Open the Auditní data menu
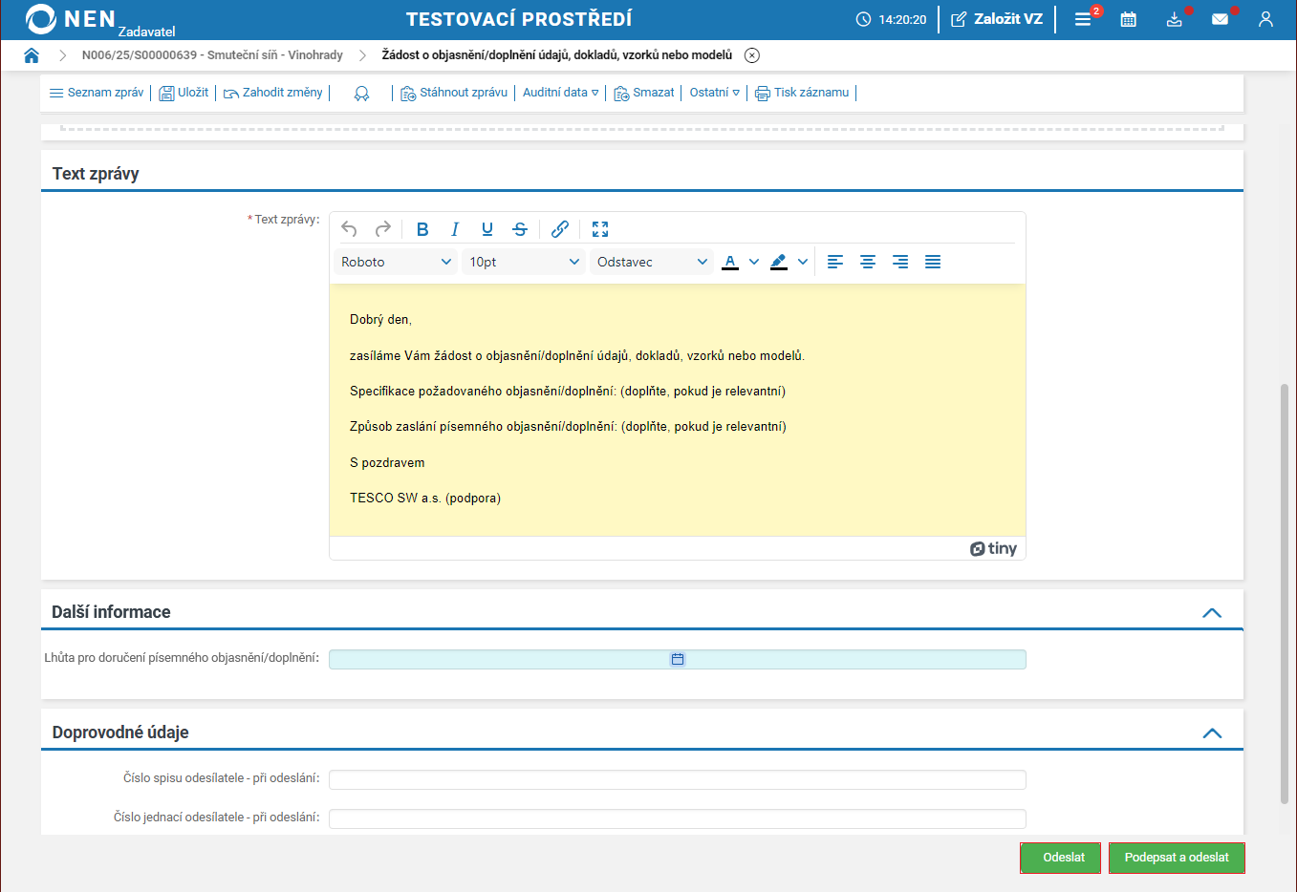 pos(560,93)
